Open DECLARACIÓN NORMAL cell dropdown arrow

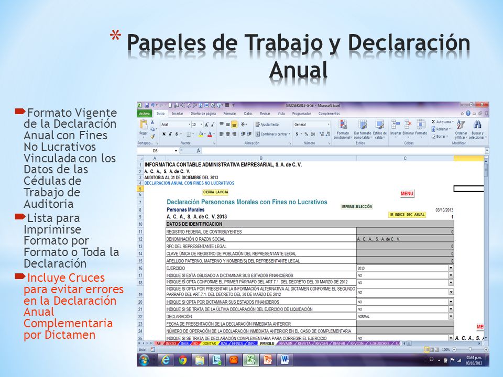pyautogui.click(x=451, y=316)
